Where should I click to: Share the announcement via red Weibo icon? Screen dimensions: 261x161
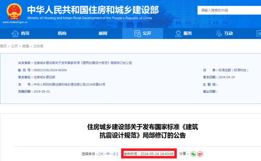200,154
